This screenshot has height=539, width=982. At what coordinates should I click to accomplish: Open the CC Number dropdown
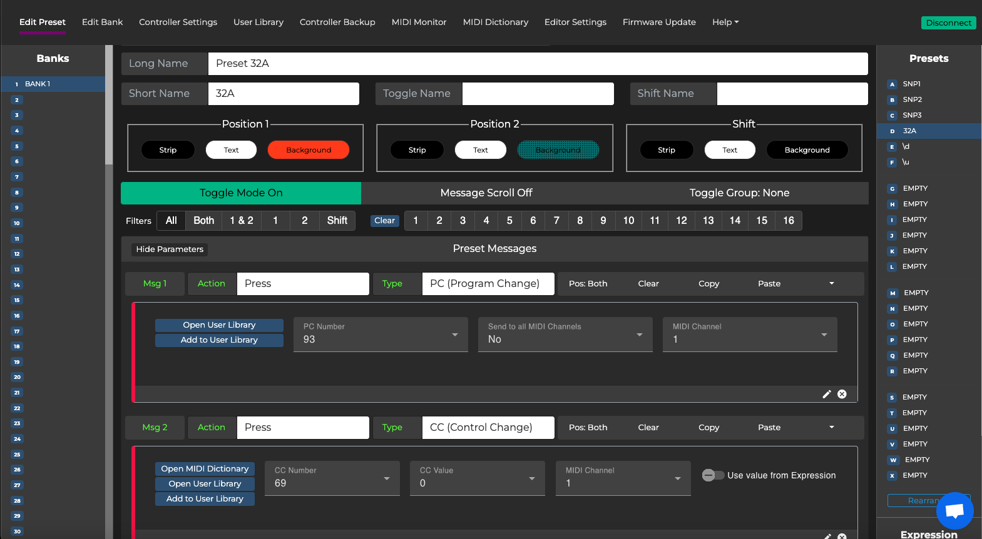point(332,478)
